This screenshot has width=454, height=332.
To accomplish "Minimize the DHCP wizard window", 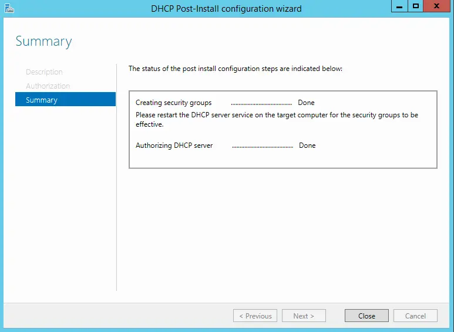I will point(399,6).
